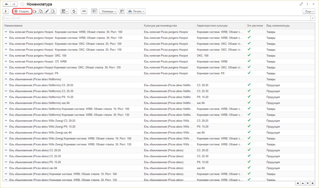Screen dimensions: 319x188
Task: Jump to list end with bottom-right arrow
Action: 313,183
